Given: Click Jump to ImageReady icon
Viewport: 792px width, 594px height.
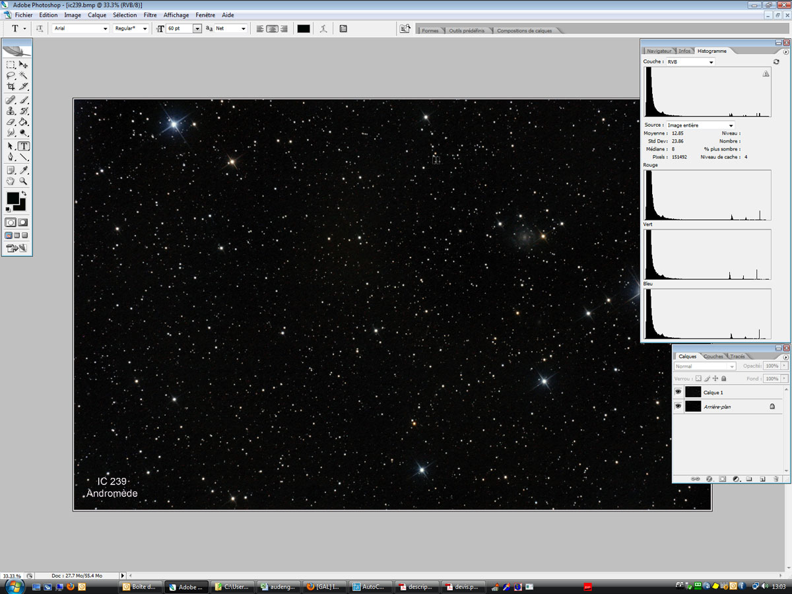Looking at the screenshot, I should pos(16,248).
